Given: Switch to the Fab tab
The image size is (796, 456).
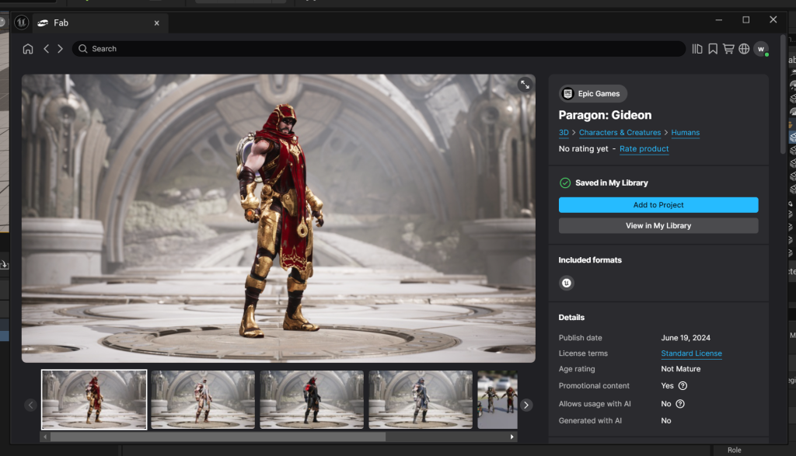Looking at the screenshot, I should [x=100, y=23].
